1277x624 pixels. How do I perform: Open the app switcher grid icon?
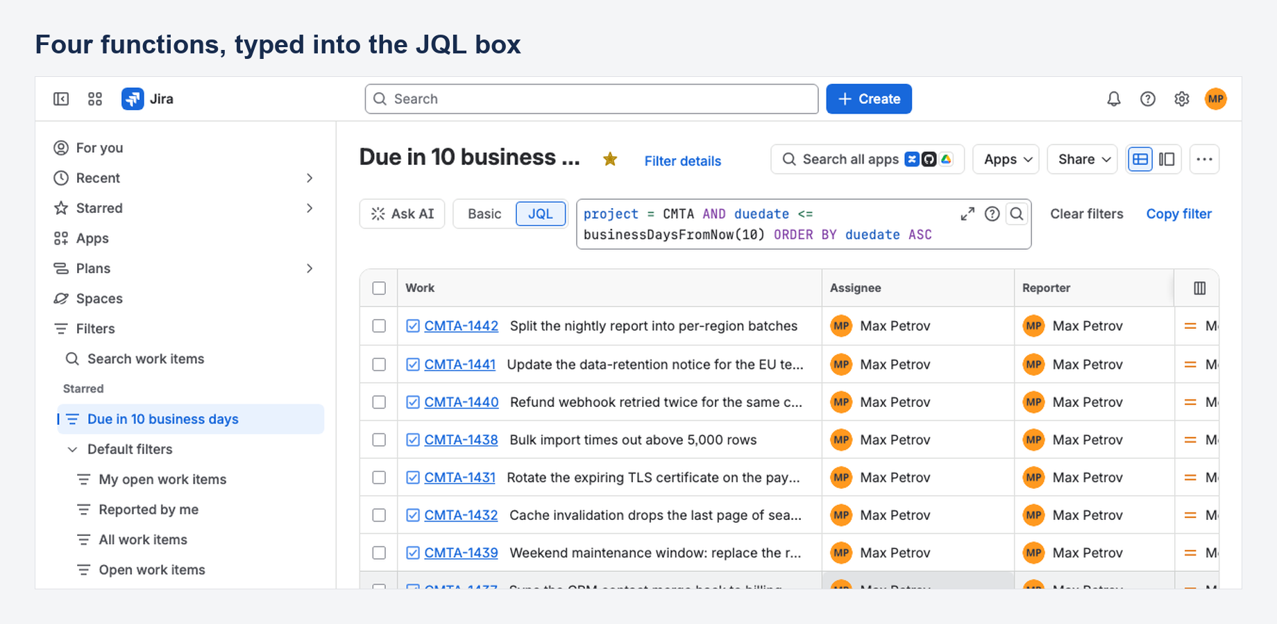(95, 99)
